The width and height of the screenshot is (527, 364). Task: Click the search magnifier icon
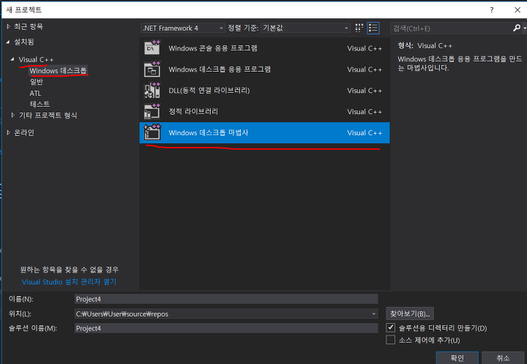tap(517, 28)
